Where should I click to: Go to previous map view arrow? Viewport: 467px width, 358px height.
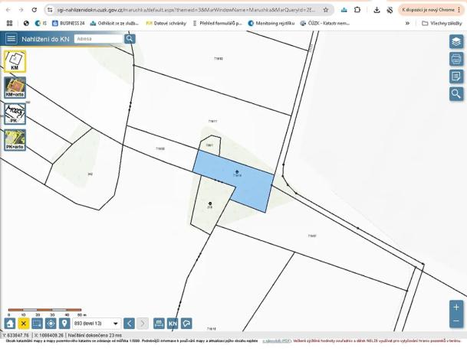130,324
